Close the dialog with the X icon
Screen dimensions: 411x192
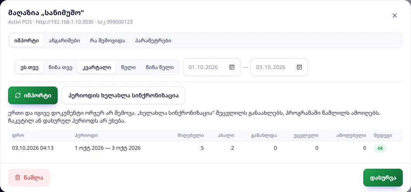coord(395,16)
